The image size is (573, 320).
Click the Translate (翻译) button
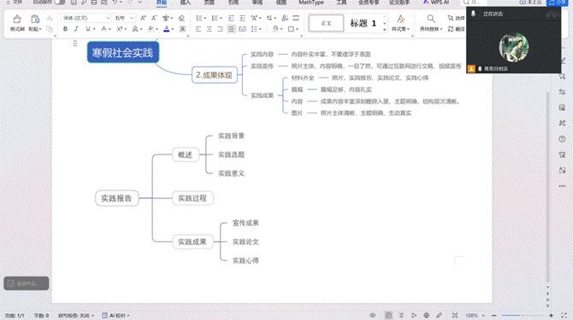coord(456,29)
